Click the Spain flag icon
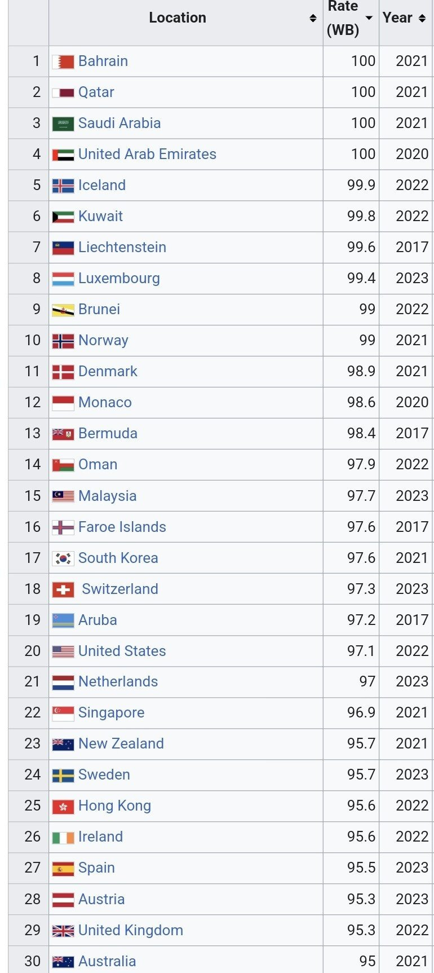The width and height of the screenshot is (434, 973). 63,869
